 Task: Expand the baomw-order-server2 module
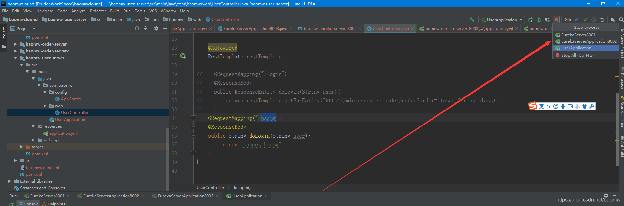tap(15, 51)
